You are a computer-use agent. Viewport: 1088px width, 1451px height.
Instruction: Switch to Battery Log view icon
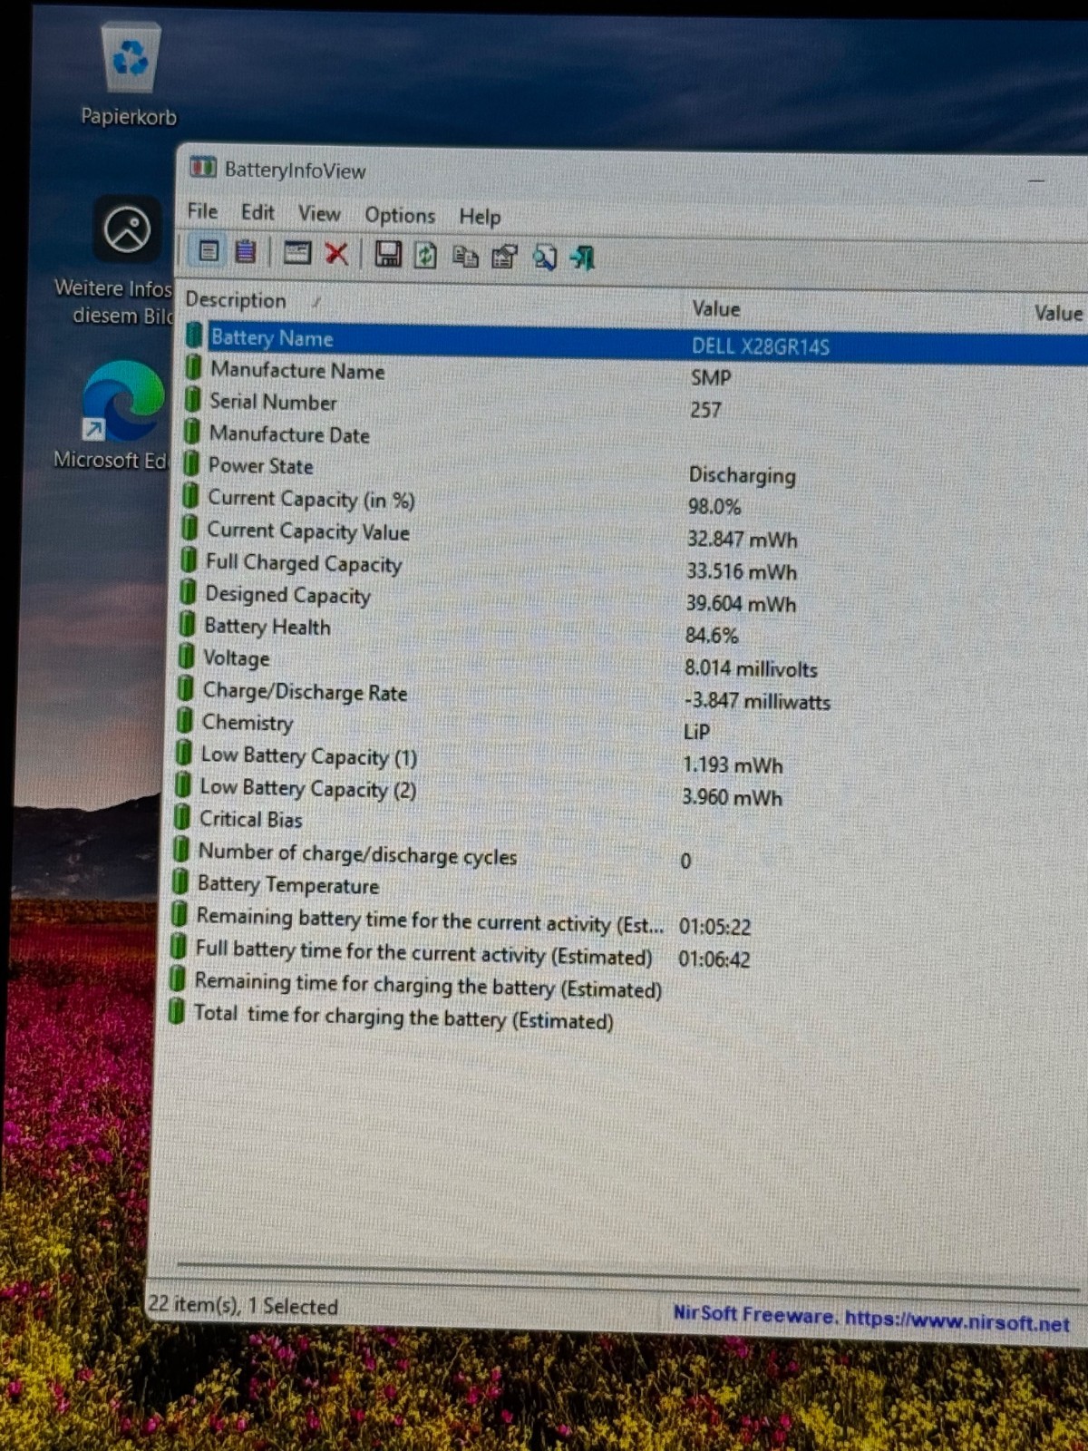coord(246,252)
